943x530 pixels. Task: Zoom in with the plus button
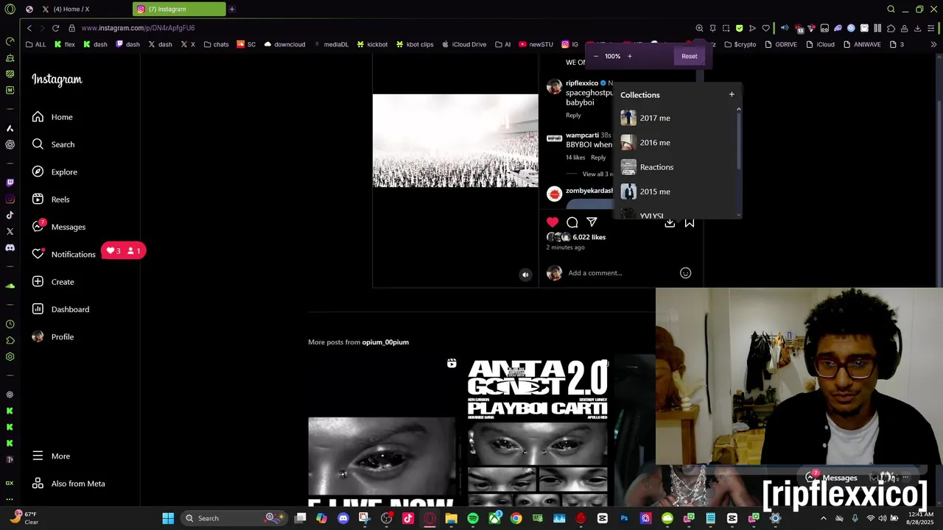coord(629,56)
